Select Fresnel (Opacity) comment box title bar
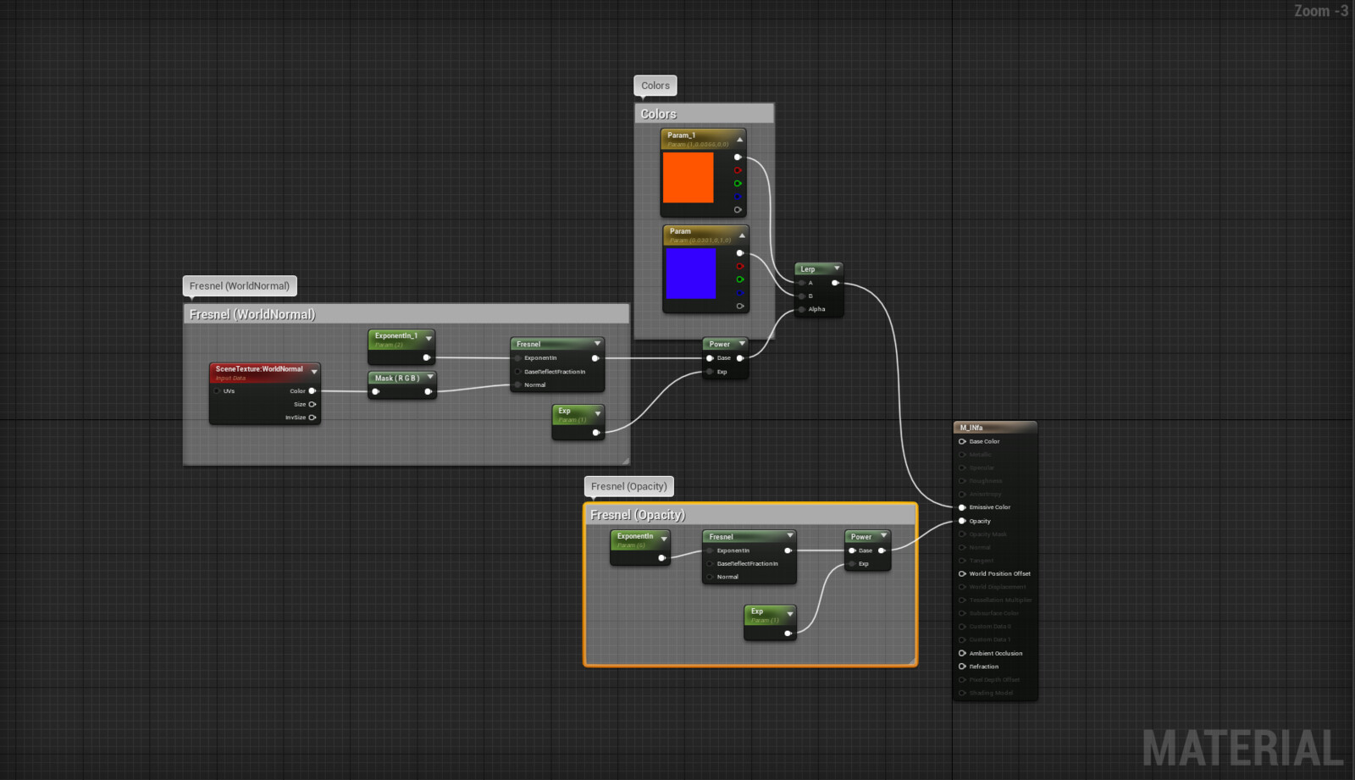Screen dimensions: 1355x780 (750, 515)
